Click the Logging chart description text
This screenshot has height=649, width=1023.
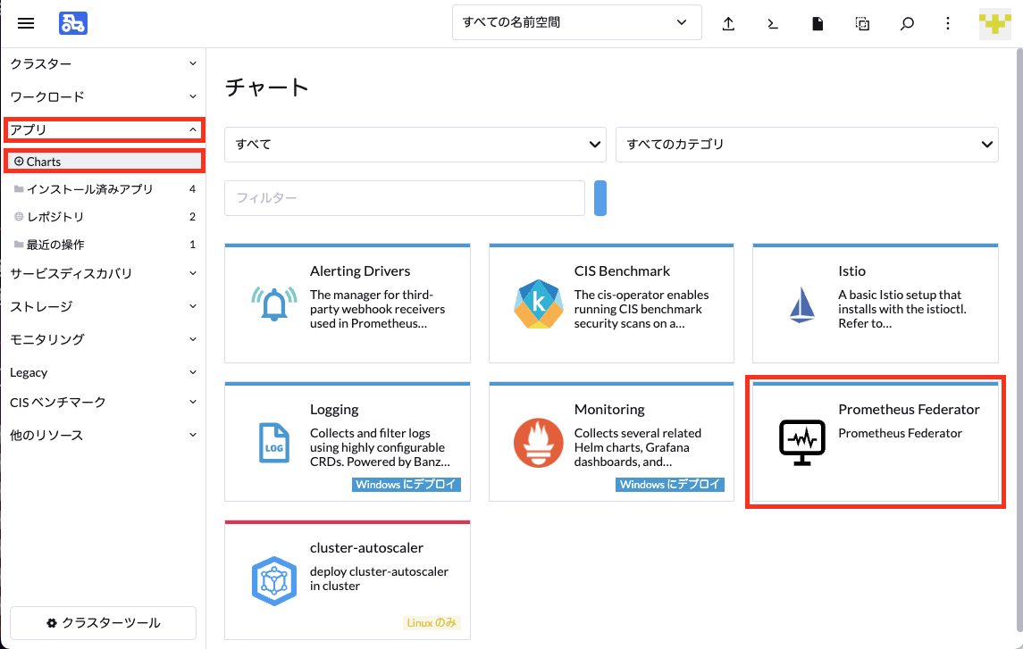pos(380,447)
